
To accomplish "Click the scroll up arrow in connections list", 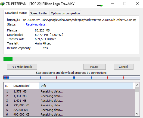I will tap(137, 85).
